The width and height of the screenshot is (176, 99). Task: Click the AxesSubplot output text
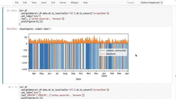[35, 29]
